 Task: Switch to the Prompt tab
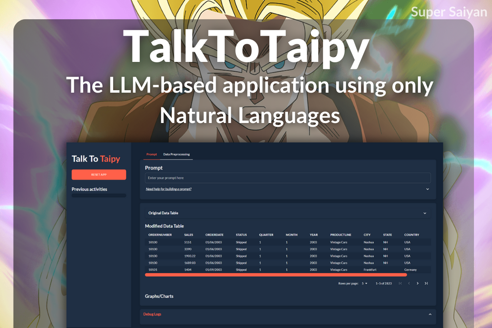pyautogui.click(x=152, y=154)
